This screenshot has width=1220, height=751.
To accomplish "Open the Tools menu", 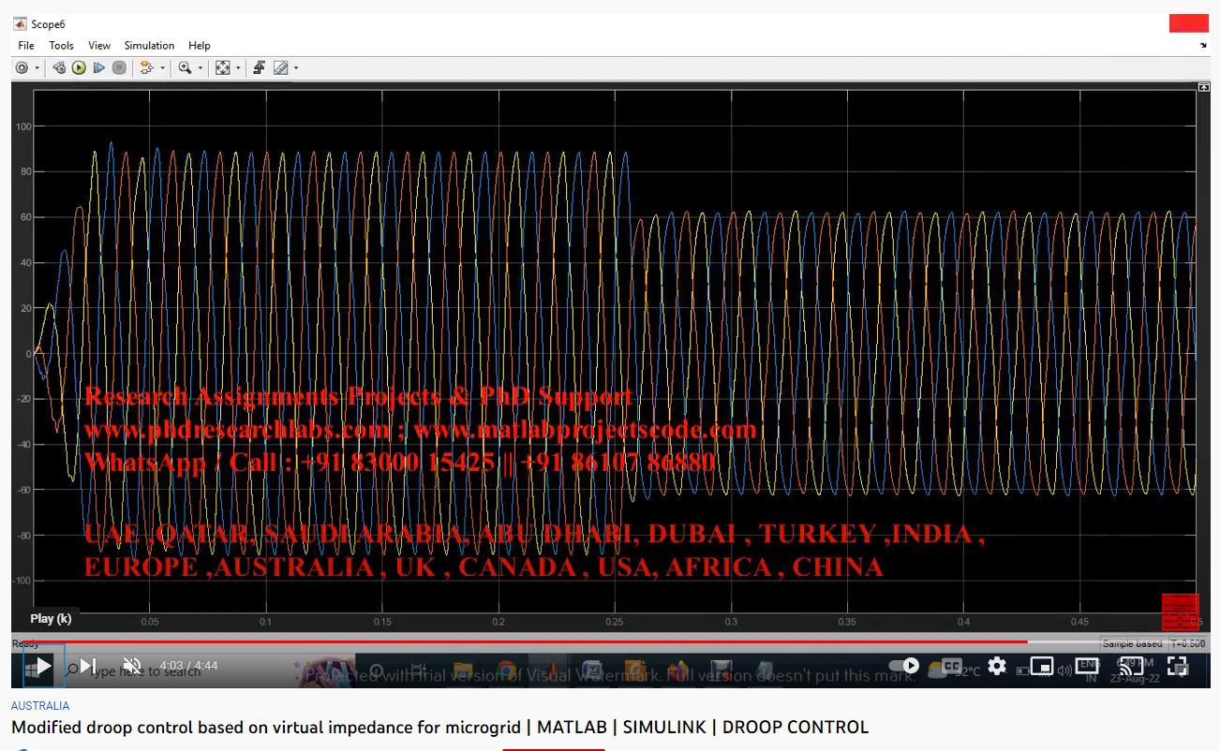I will coord(61,45).
